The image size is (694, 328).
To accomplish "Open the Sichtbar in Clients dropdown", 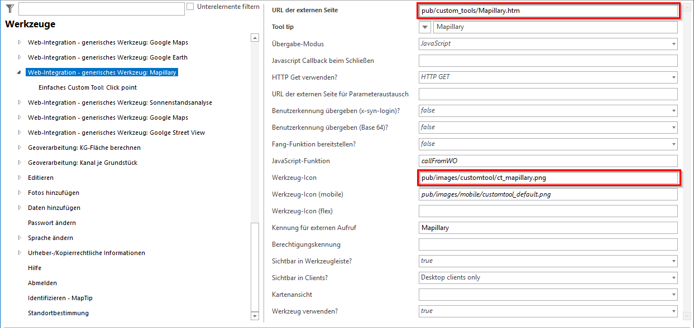I will (674, 278).
